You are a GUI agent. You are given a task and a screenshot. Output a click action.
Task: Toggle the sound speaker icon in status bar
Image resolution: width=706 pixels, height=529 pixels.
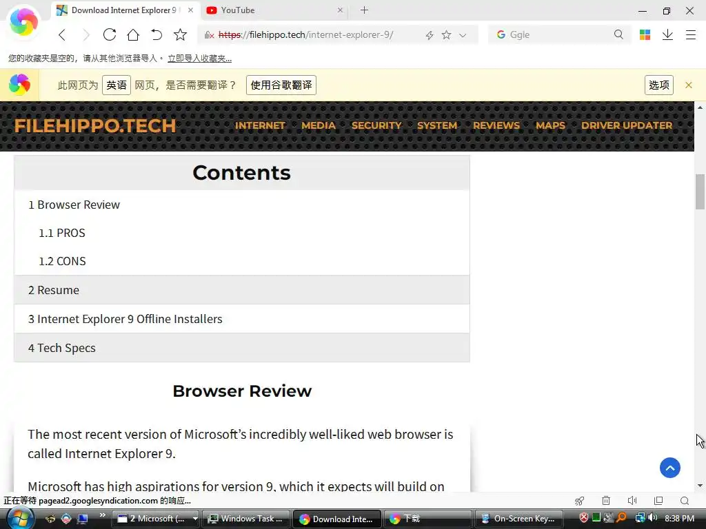click(632, 501)
